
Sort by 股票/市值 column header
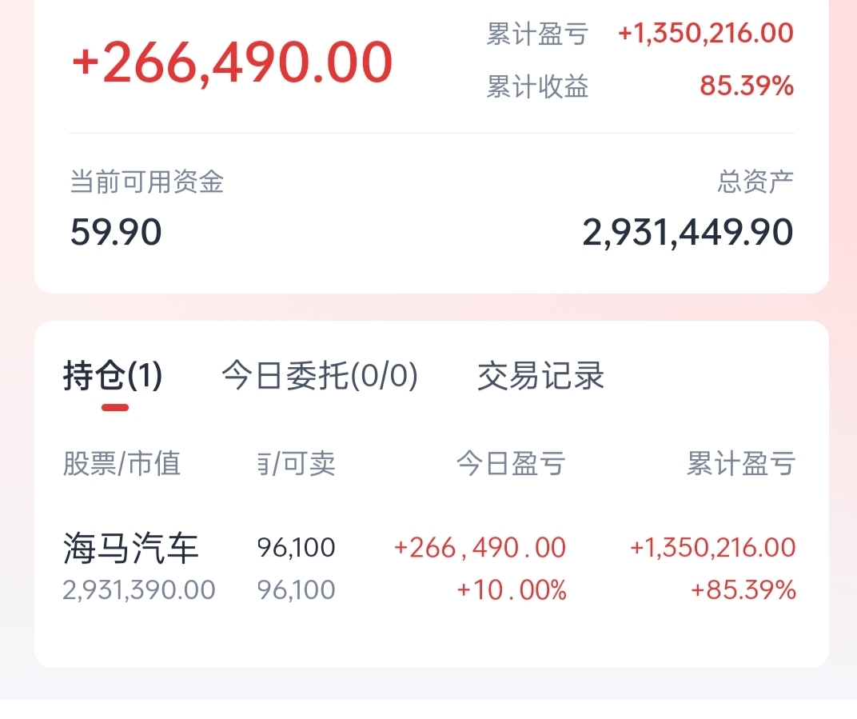pos(122,464)
